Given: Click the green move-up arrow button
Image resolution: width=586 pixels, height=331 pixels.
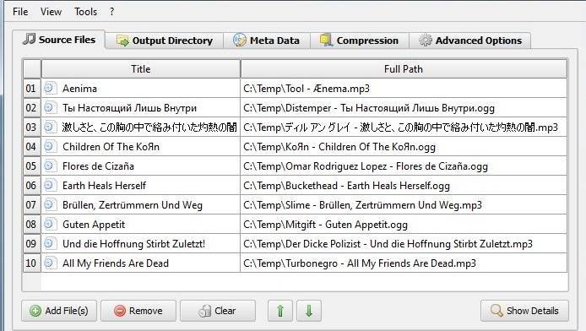Looking at the screenshot, I should [280, 311].
